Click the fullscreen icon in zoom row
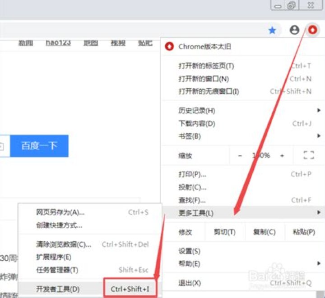Viewport: 325px width, 298px height. point(309,155)
